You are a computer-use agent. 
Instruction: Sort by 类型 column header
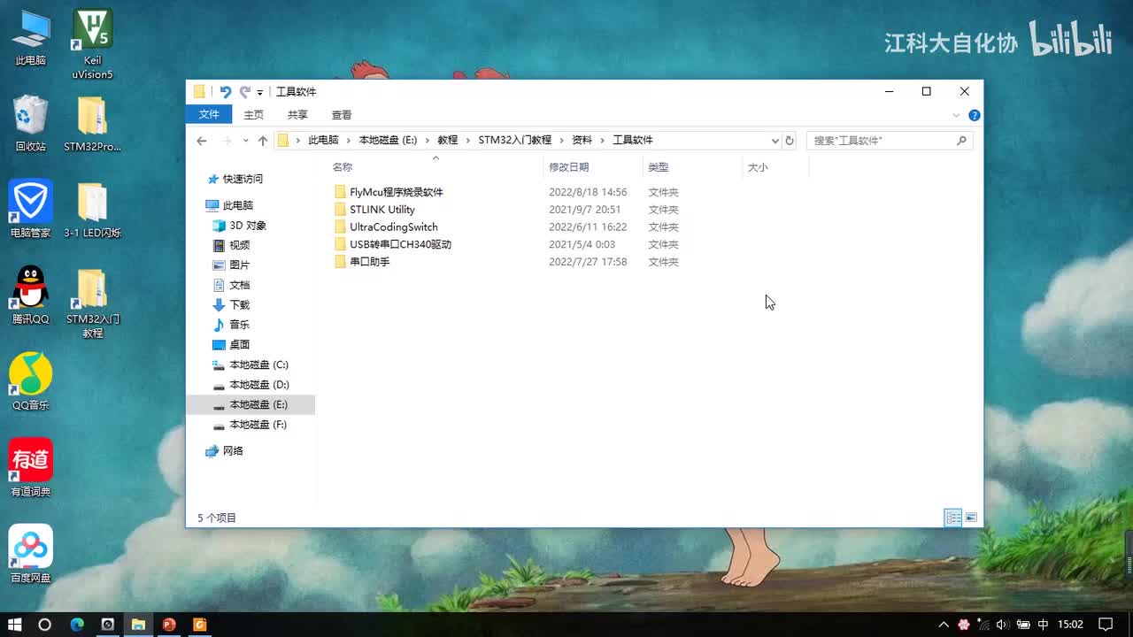click(658, 167)
